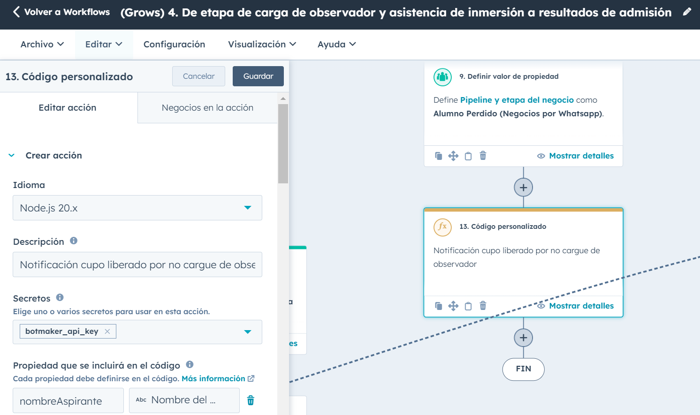Copy action 13 Código personalizado
The height and width of the screenshot is (415, 700).
tap(438, 306)
